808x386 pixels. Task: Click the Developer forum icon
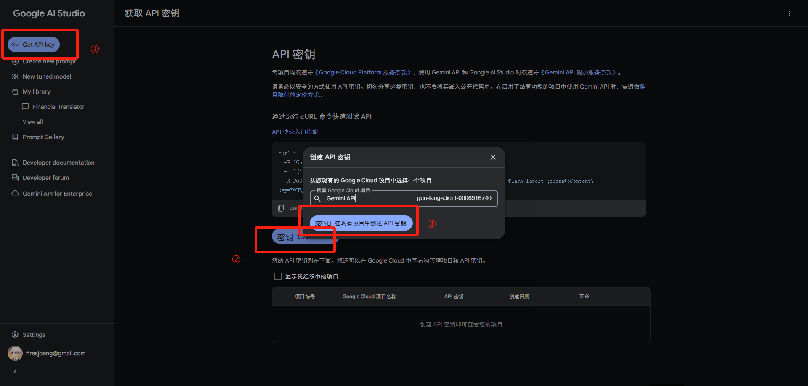click(x=15, y=178)
